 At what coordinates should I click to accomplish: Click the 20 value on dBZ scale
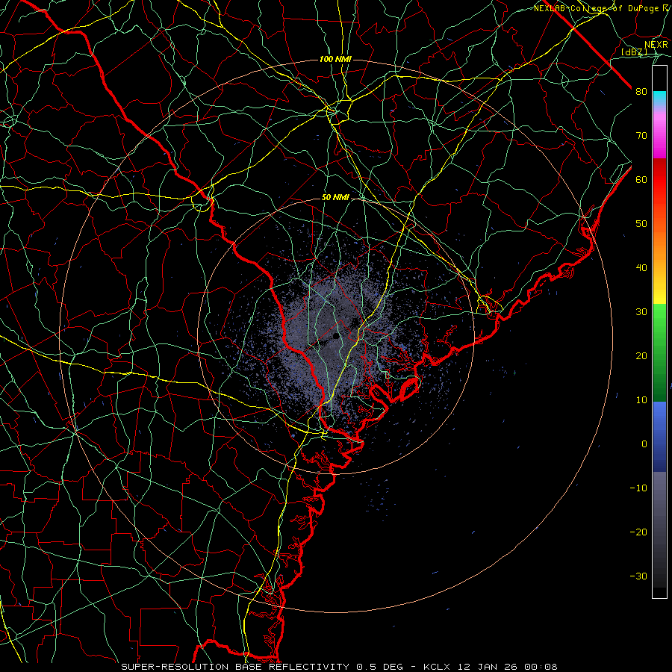pyautogui.click(x=641, y=355)
